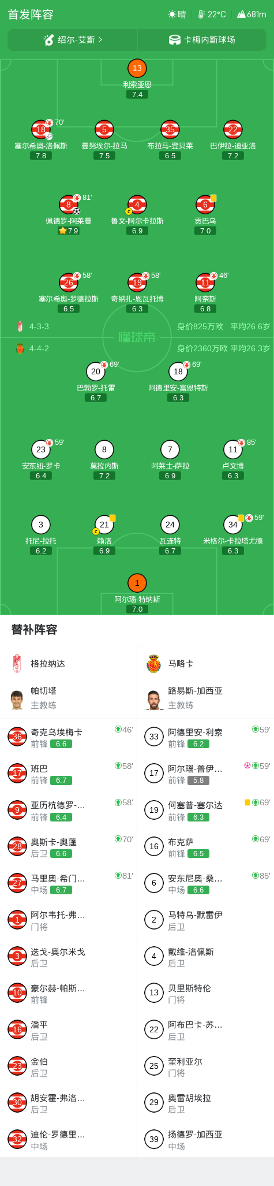
Task: Open player 18 塞尔希奥-洛佩斯 jersey icon
Action: tap(41, 129)
